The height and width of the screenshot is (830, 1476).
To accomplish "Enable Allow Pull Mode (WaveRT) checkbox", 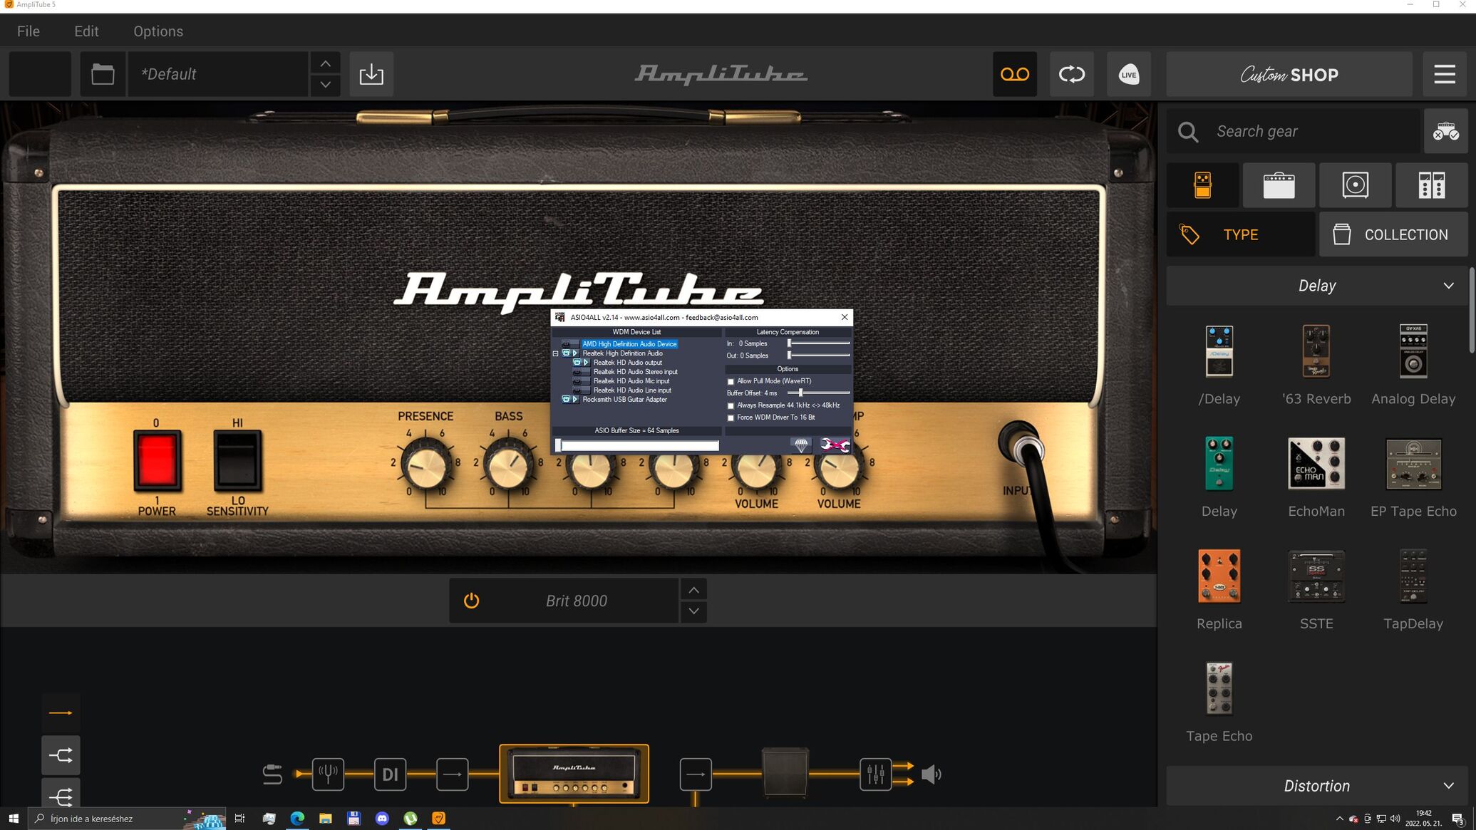I will tap(731, 382).
